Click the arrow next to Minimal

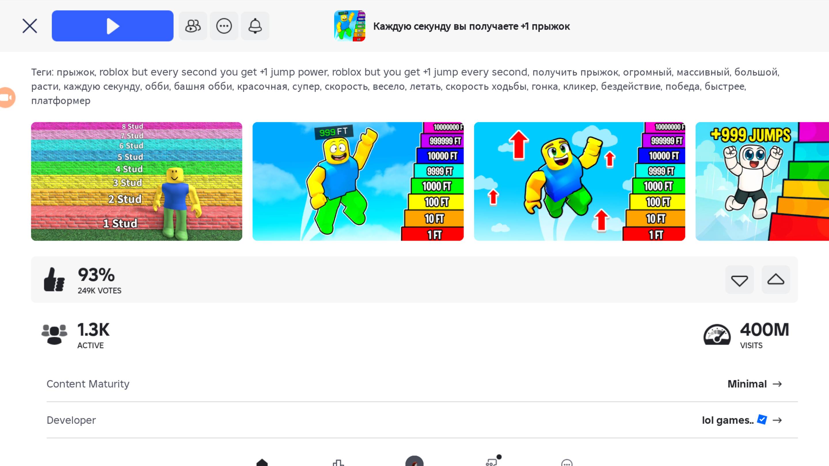(x=777, y=384)
